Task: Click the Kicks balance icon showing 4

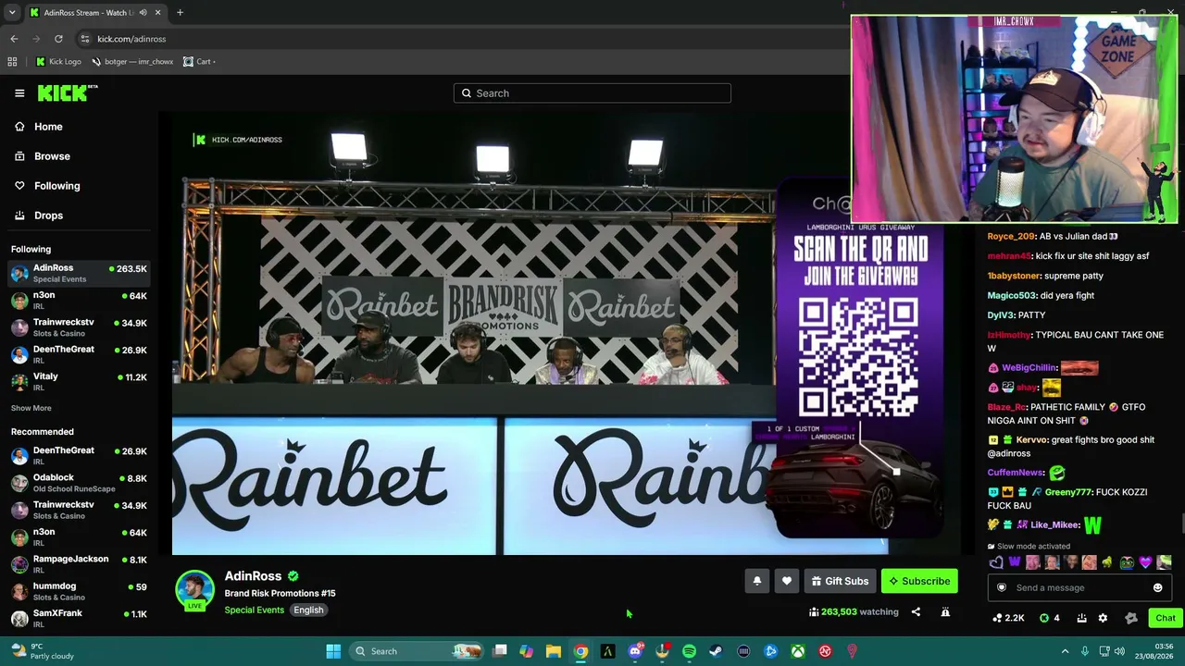Action: click(1049, 618)
